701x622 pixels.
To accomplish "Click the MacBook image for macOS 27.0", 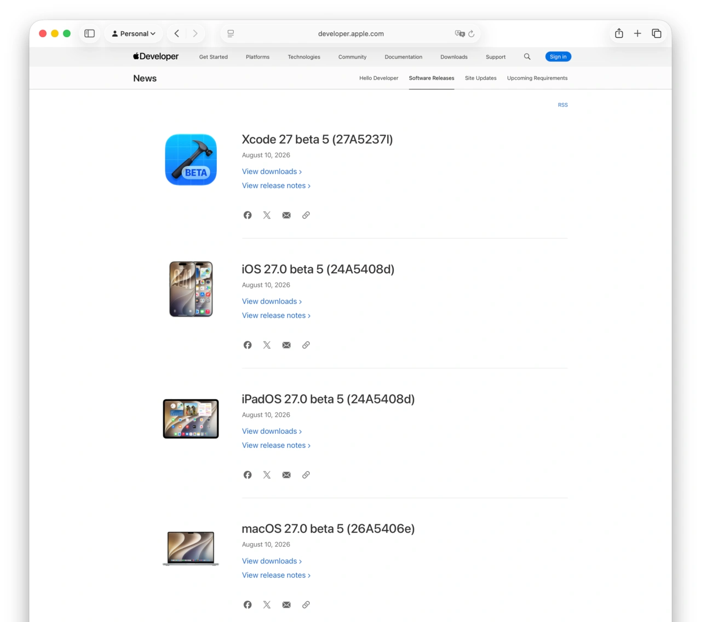I will (x=191, y=548).
